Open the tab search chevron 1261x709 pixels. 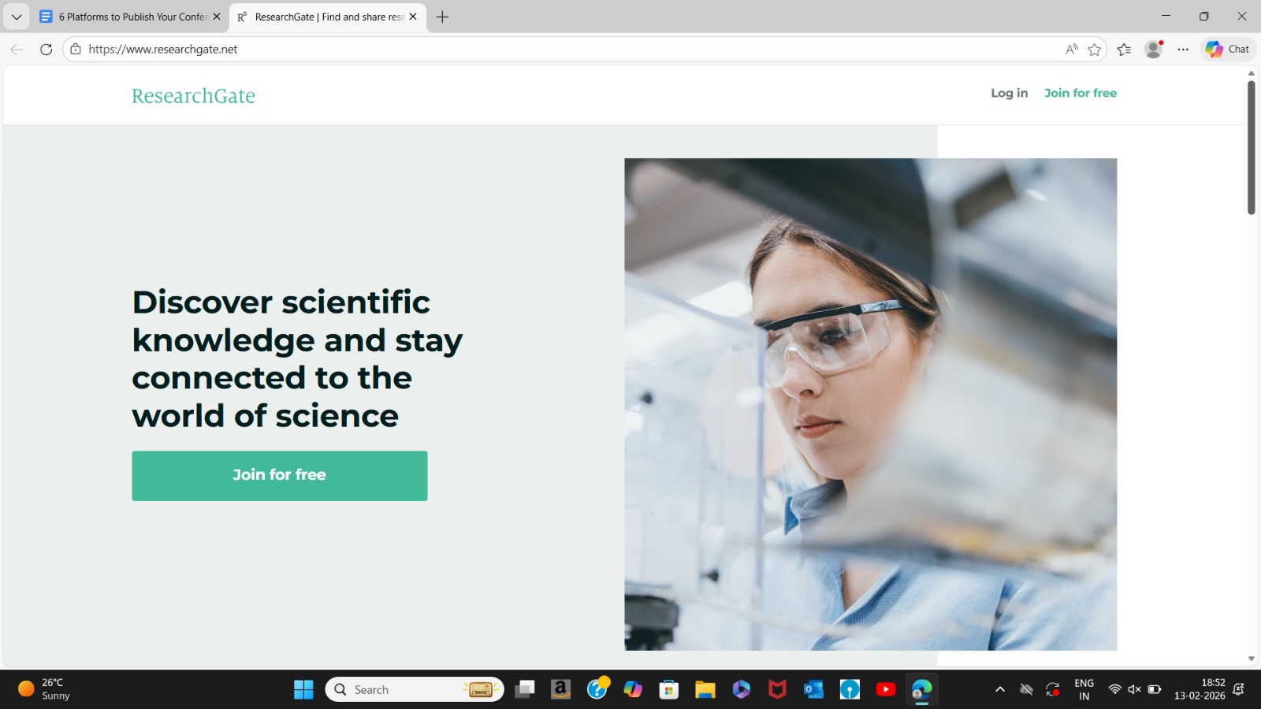tap(16, 16)
